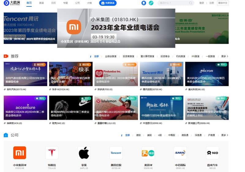Screen dimensions: 245x172
Task: Click the red video icon beside 推荐
Action: [6, 56]
